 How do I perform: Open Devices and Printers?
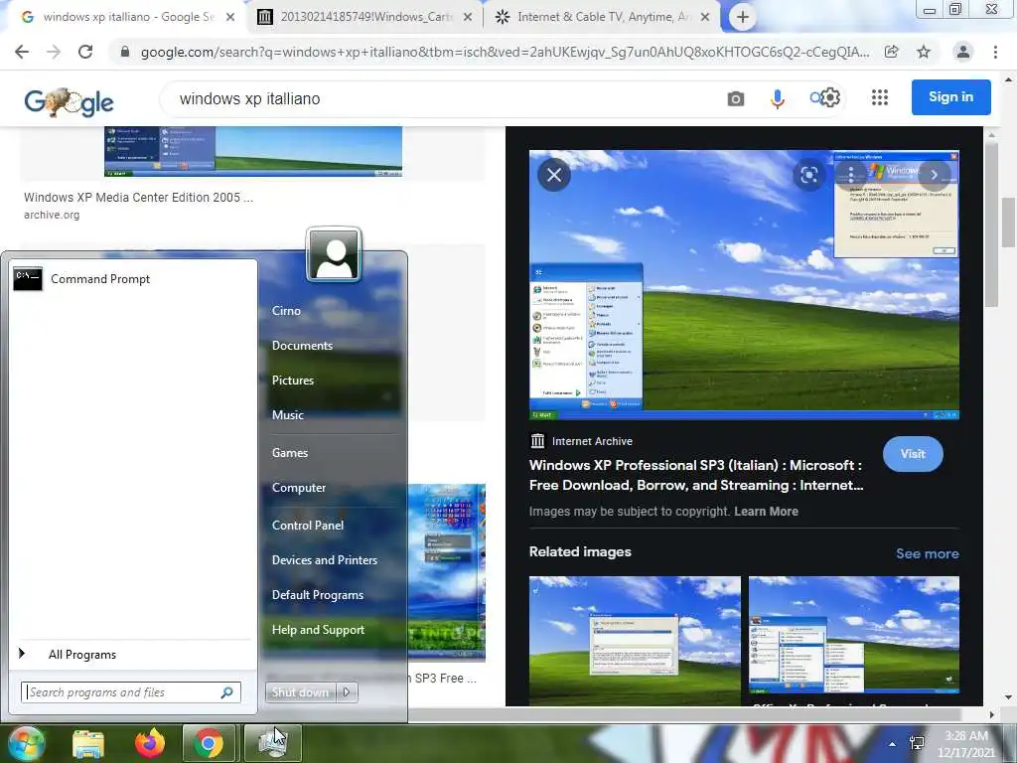(x=325, y=560)
